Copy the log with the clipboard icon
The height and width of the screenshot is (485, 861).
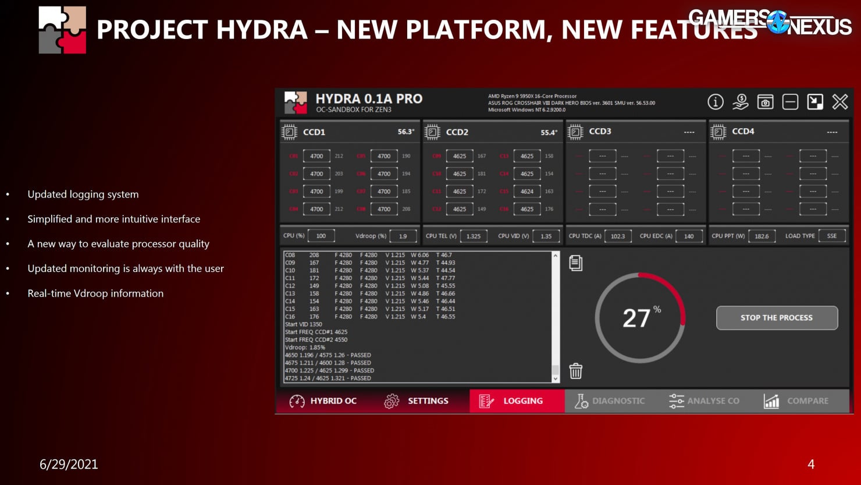click(x=575, y=263)
